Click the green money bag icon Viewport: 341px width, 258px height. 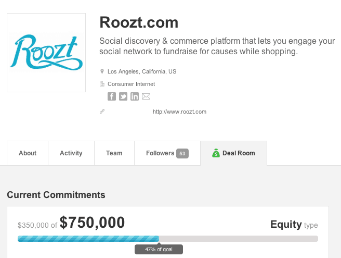[216, 153]
